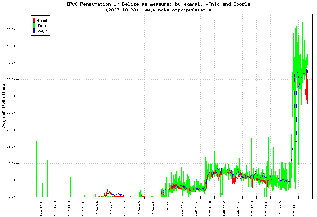Viewport: 317px width, 217px height.
Task: Select the Akamai label in the legend
Action: (42, 21)
